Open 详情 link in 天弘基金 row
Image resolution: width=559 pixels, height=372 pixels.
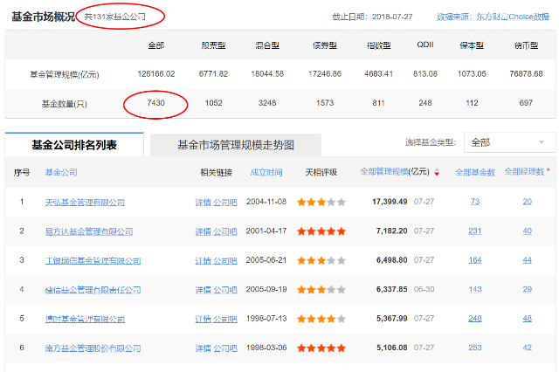(204, 203)
